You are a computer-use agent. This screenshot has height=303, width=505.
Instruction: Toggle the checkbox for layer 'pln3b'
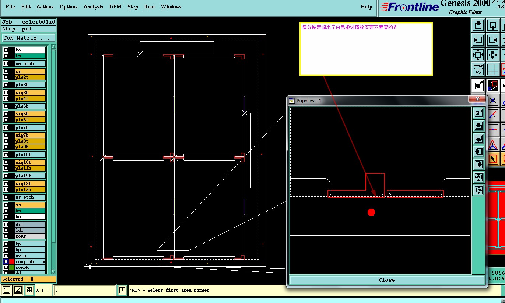pos(6,85)
